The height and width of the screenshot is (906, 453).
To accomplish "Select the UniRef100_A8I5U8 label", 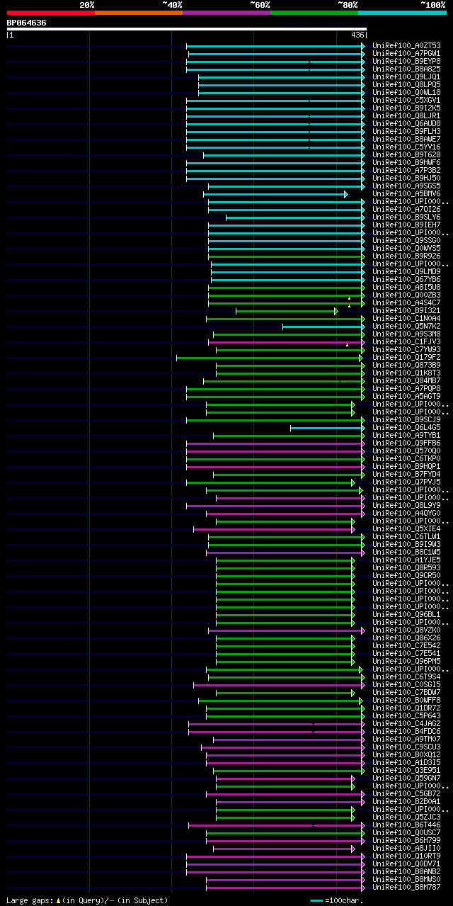I will coord(406,288).
